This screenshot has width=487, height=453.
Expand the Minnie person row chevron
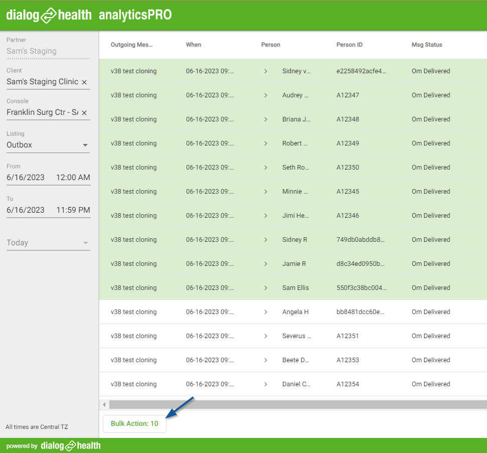[x=265, y=192]
